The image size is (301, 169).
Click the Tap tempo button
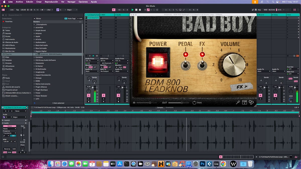[x=17, y=10]
